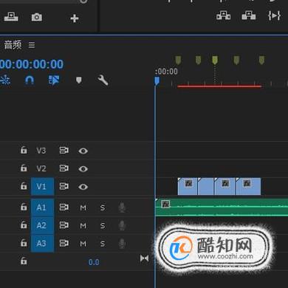
Task: Click the blue playhead on time ruler
Action: 157,81
